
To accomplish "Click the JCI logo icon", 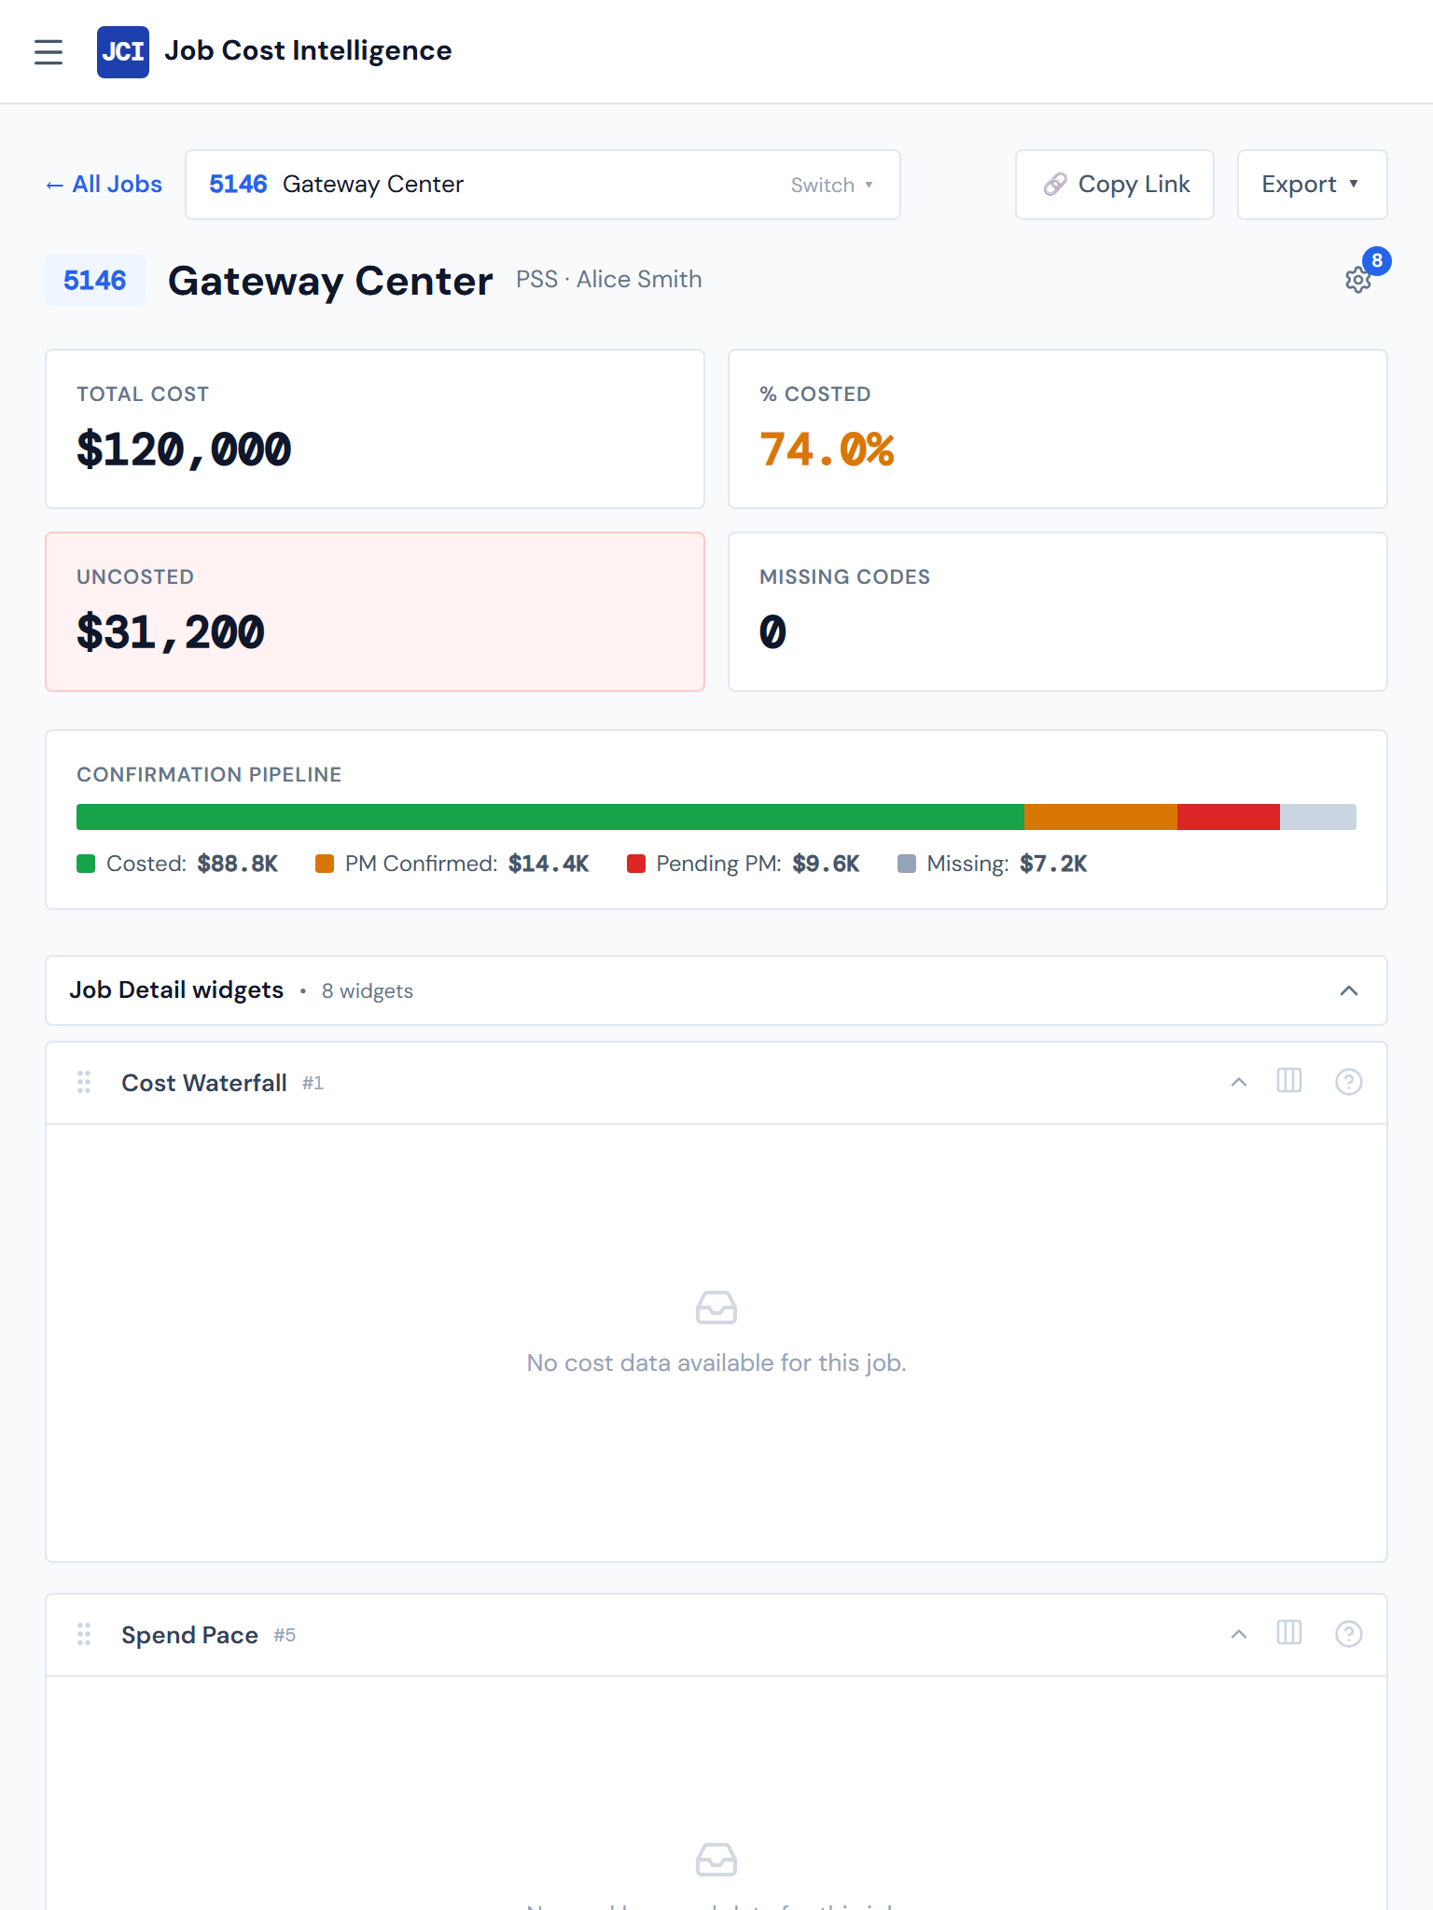I will 123,52.
